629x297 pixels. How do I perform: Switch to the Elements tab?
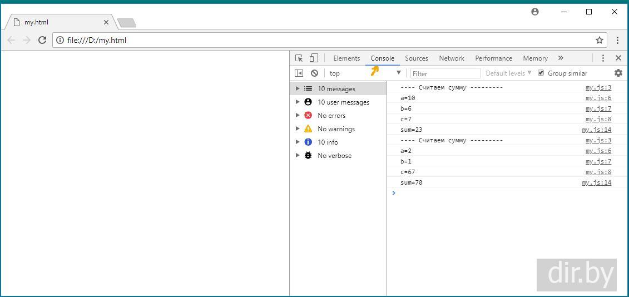point(346,58)
